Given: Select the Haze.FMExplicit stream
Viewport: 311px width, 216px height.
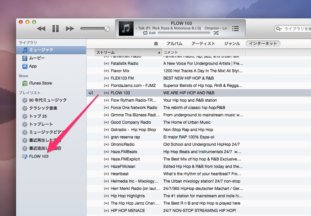Looking at the screenshot, I should [125, 159].
